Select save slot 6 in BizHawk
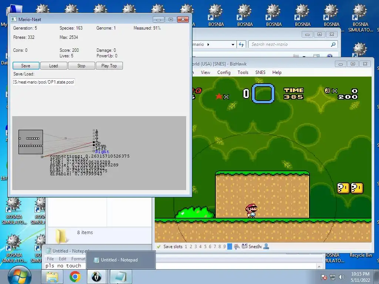The width and height of the screenshot is (379, 284). [x=210, y=247]
